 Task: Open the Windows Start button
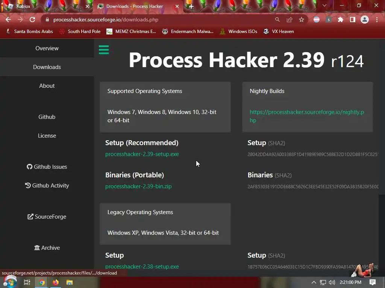(x=9, y=282)
